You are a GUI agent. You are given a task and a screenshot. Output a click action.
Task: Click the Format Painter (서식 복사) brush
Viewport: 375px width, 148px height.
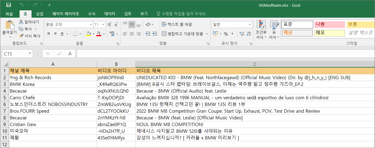tap(21, 36)
